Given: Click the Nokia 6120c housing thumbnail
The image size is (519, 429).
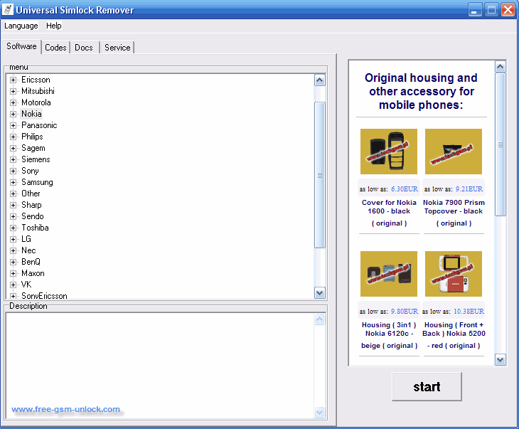Looking at the screenshot, I should click(x=389, y=274).
